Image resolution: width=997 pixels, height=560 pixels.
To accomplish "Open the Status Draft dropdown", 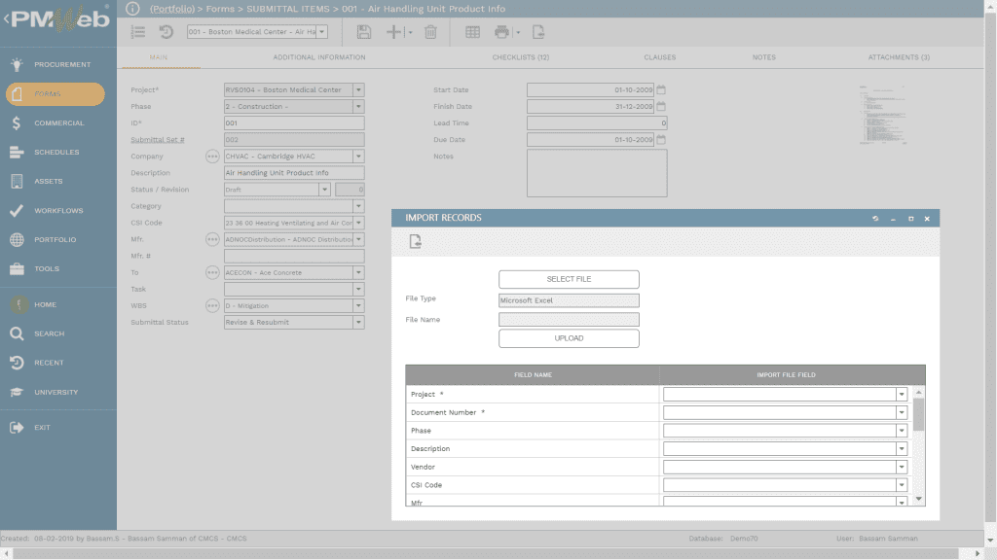I will (x=324, y=190).
